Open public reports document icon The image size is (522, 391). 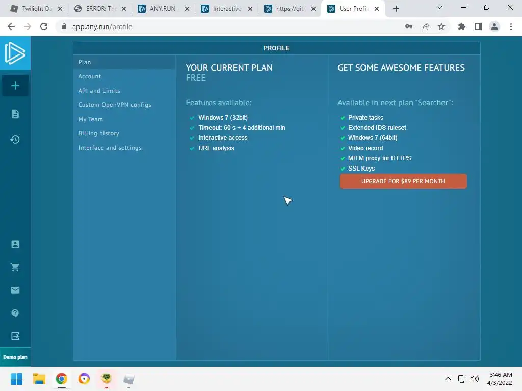[x=15, y=114]
